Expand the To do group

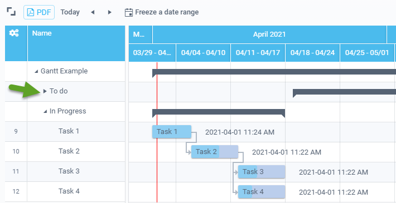[x=45, y=91]
